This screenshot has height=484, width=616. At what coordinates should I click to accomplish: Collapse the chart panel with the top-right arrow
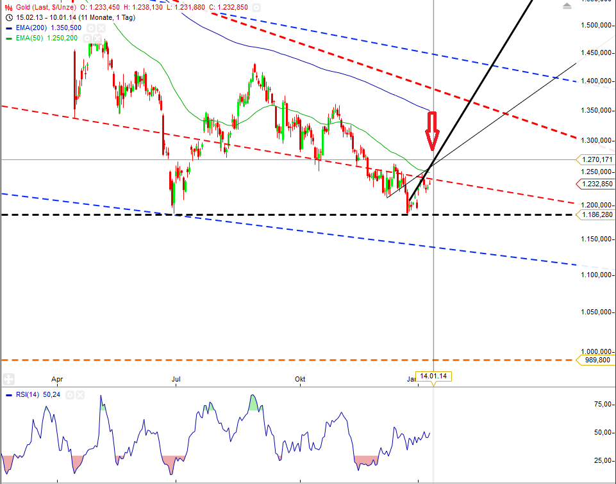click(x=565, y=6)
